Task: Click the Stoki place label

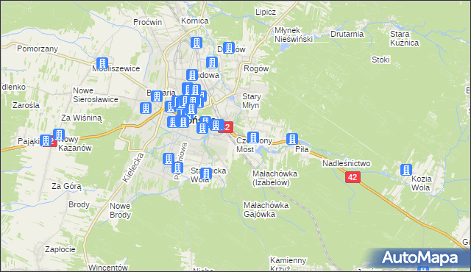Action: [x=380, y=60]
